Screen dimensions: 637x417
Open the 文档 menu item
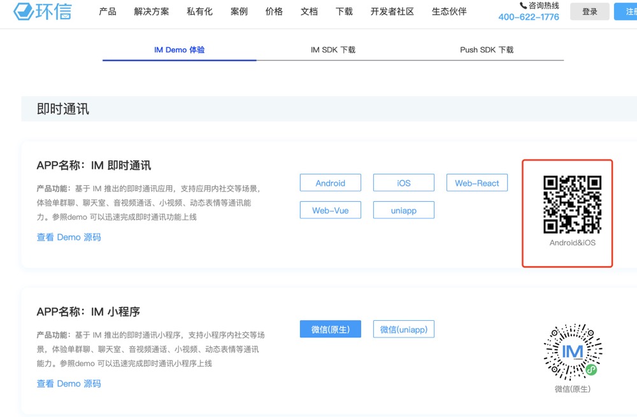coord(309,11)
